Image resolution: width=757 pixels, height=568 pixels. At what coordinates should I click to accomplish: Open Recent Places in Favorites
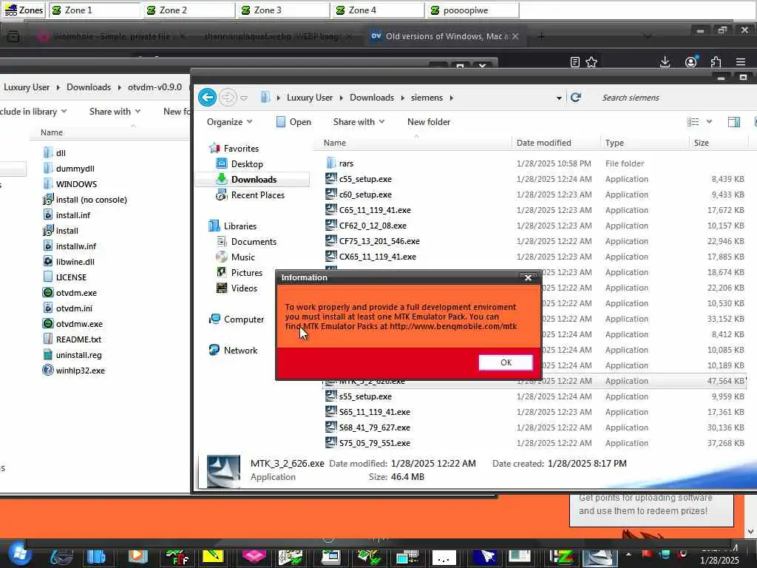coord(257,195)
